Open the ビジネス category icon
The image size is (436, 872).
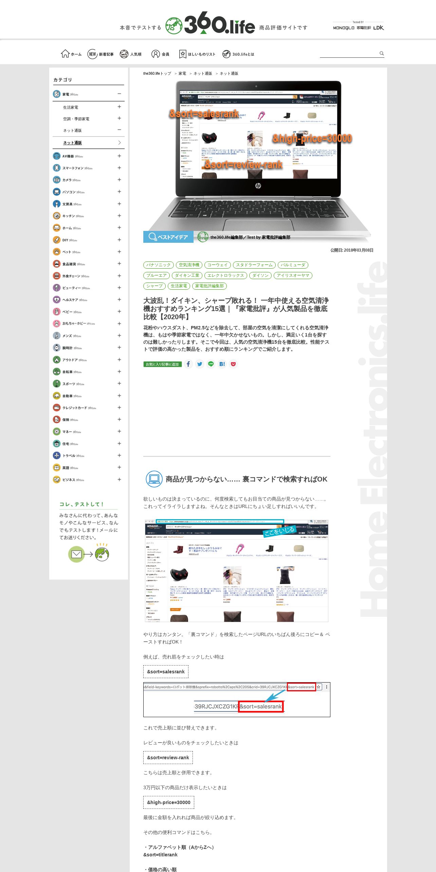(57, 479)
